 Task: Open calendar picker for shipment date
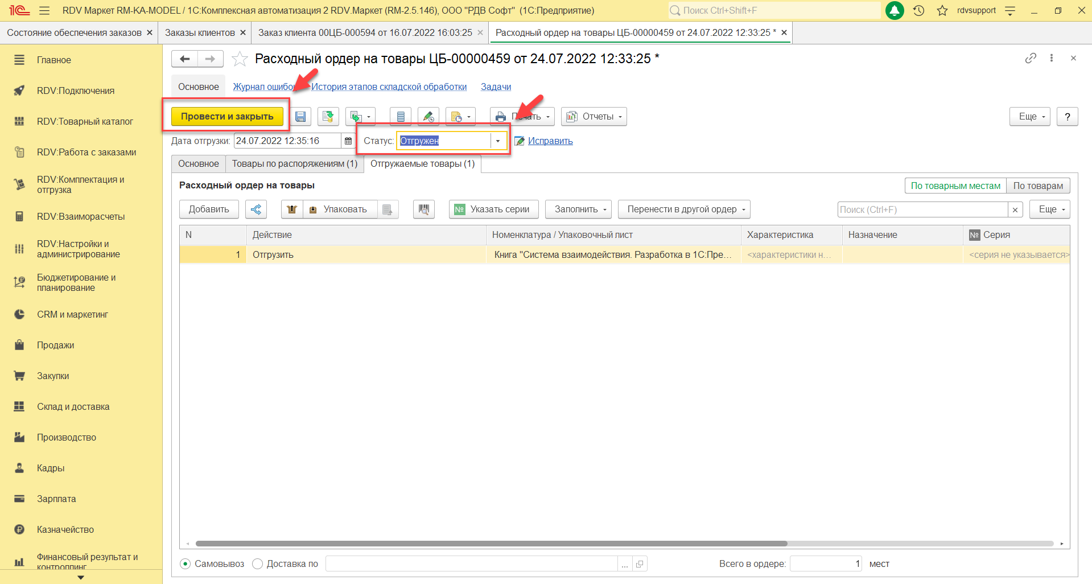click(x=348, y=141)
